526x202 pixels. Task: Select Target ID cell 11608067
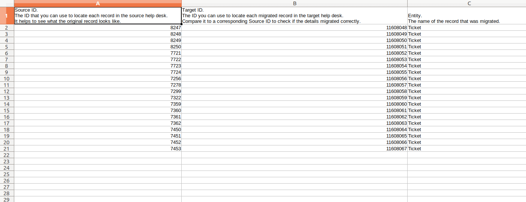tap(294, 149)
